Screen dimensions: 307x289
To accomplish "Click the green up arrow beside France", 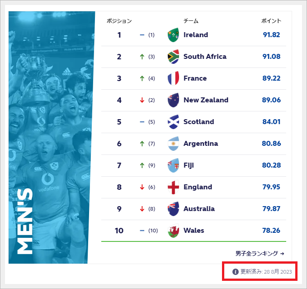I will click(x=142, y=78).
